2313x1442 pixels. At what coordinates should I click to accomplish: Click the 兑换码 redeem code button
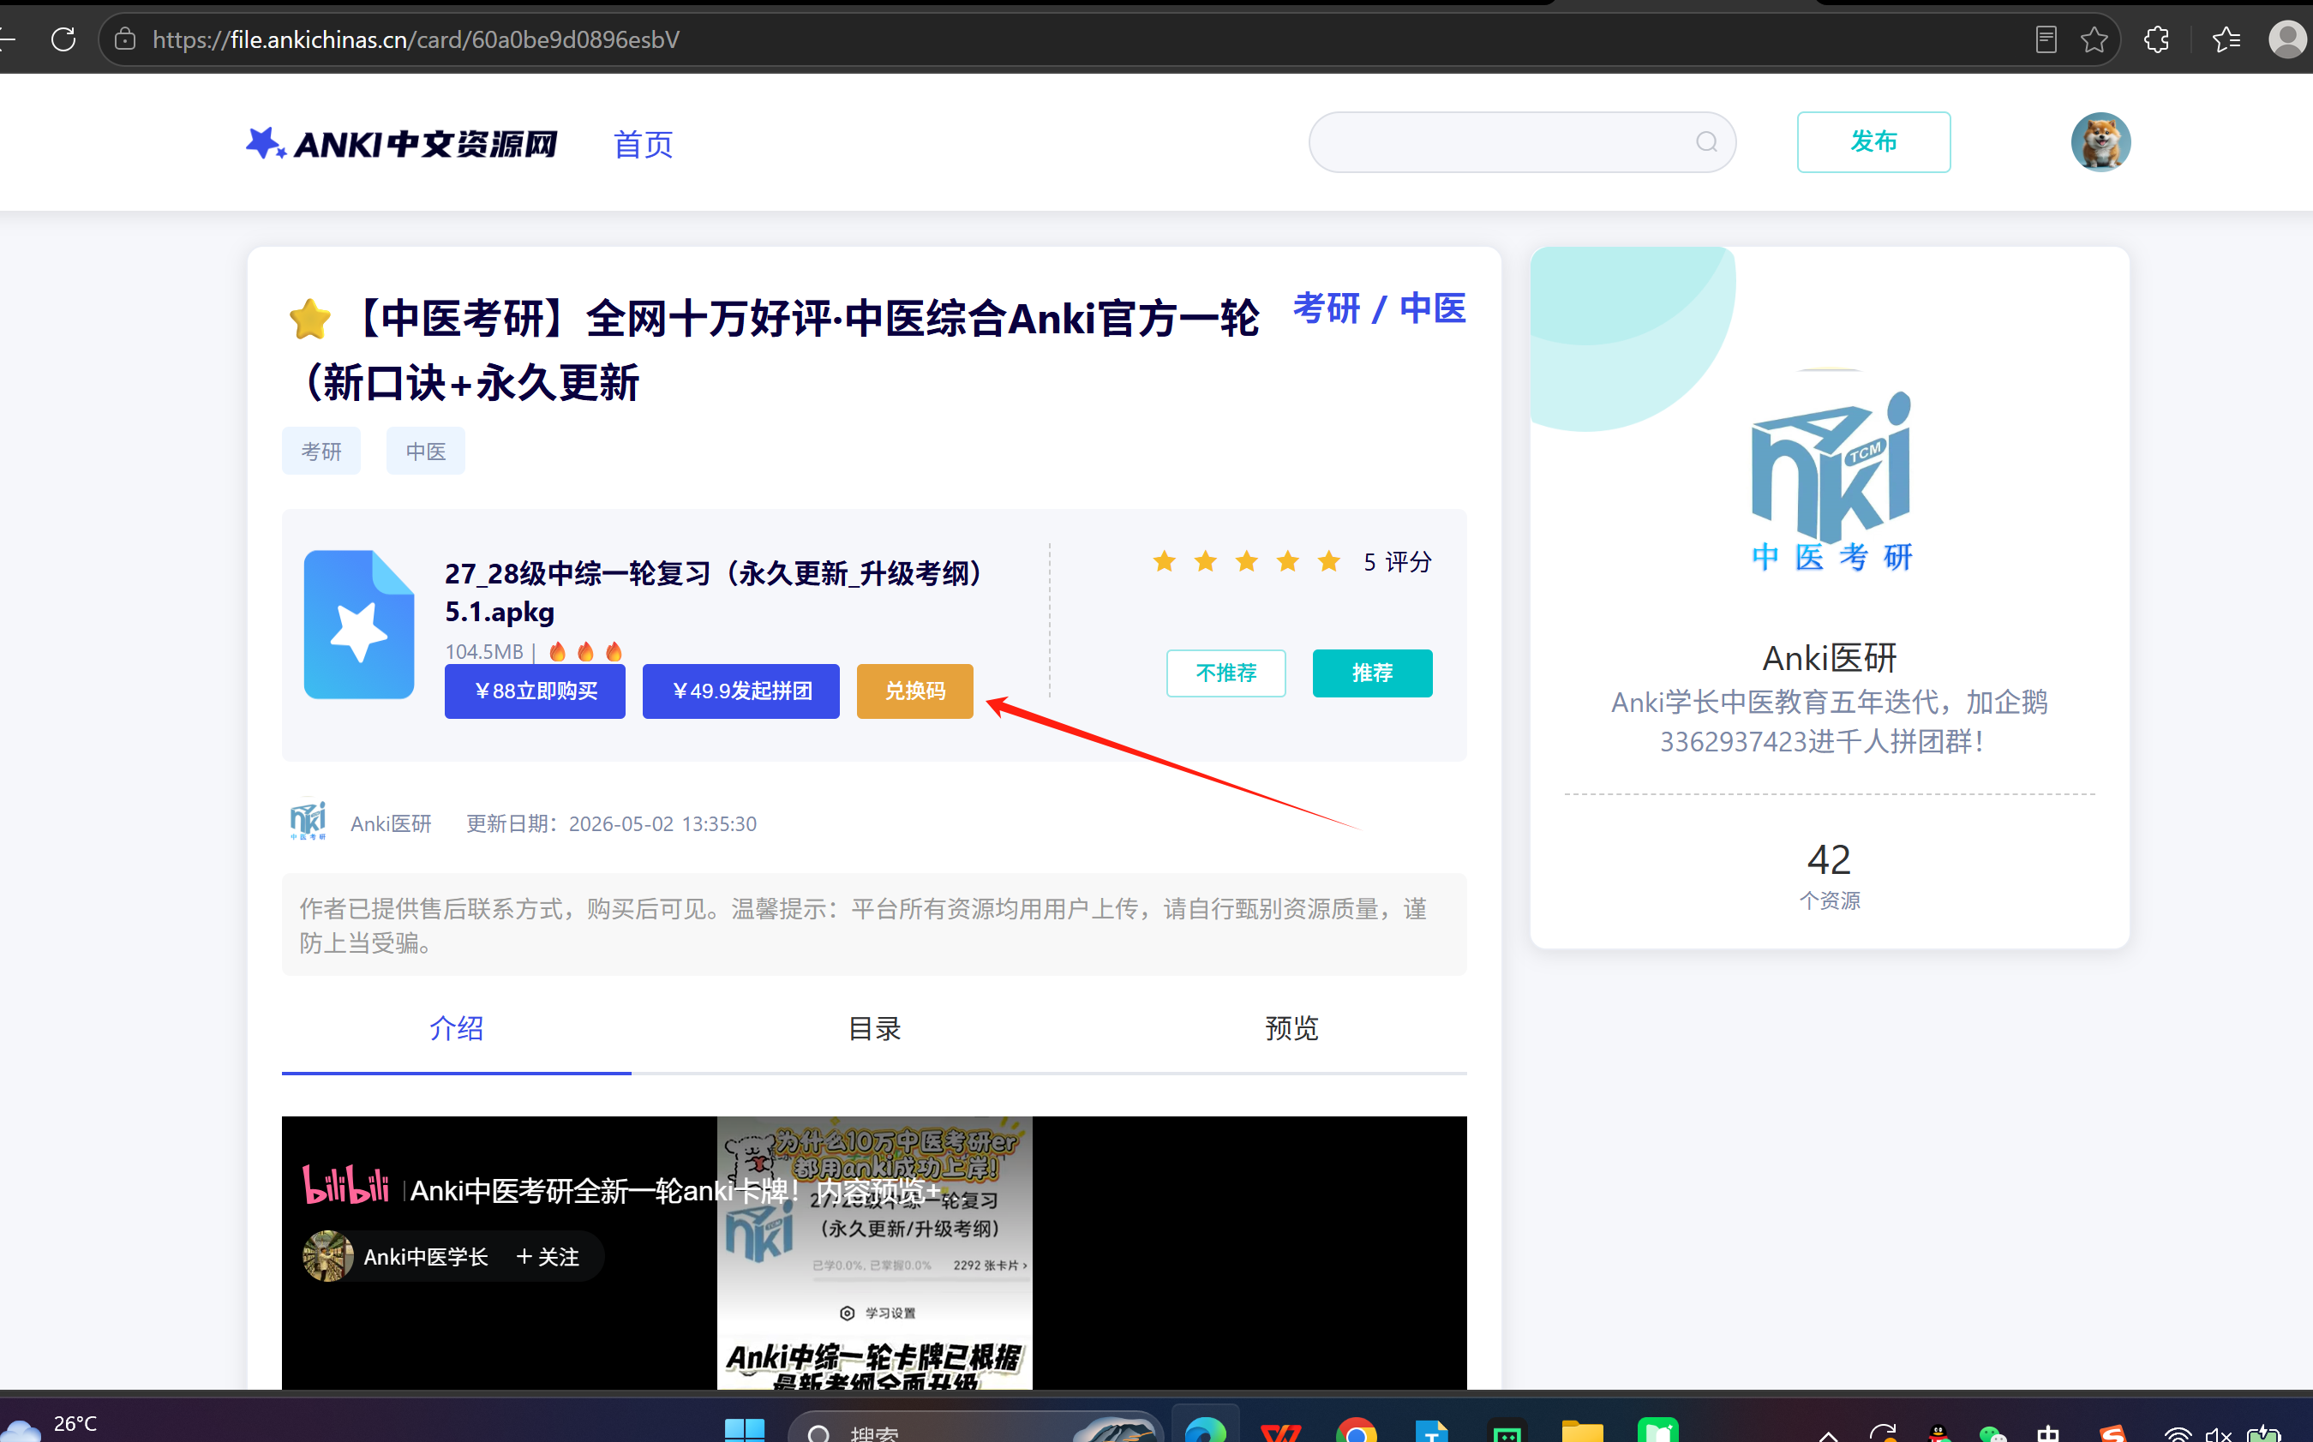pos(914,691)
